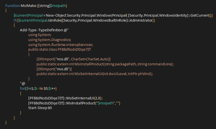The width and height of the screenshot is (216, 129).
Task: Click the closing here-string marker "@
Action: point(22,83)
